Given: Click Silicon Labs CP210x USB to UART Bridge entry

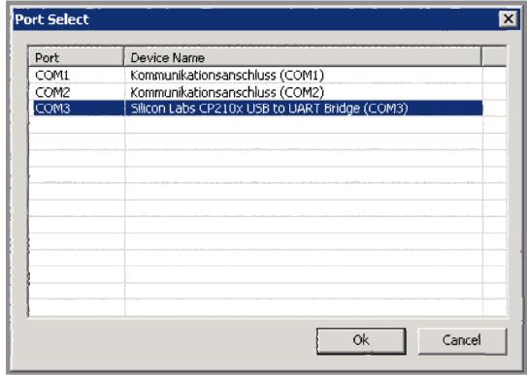Looking at the screenshot, I should pos(269,109).
